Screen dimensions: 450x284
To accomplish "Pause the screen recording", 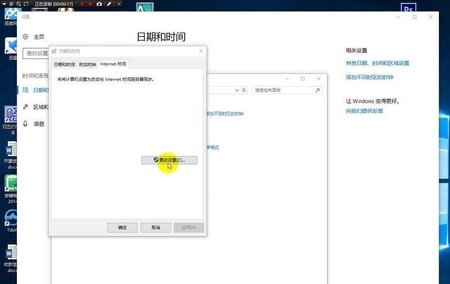I will (82, 4).
